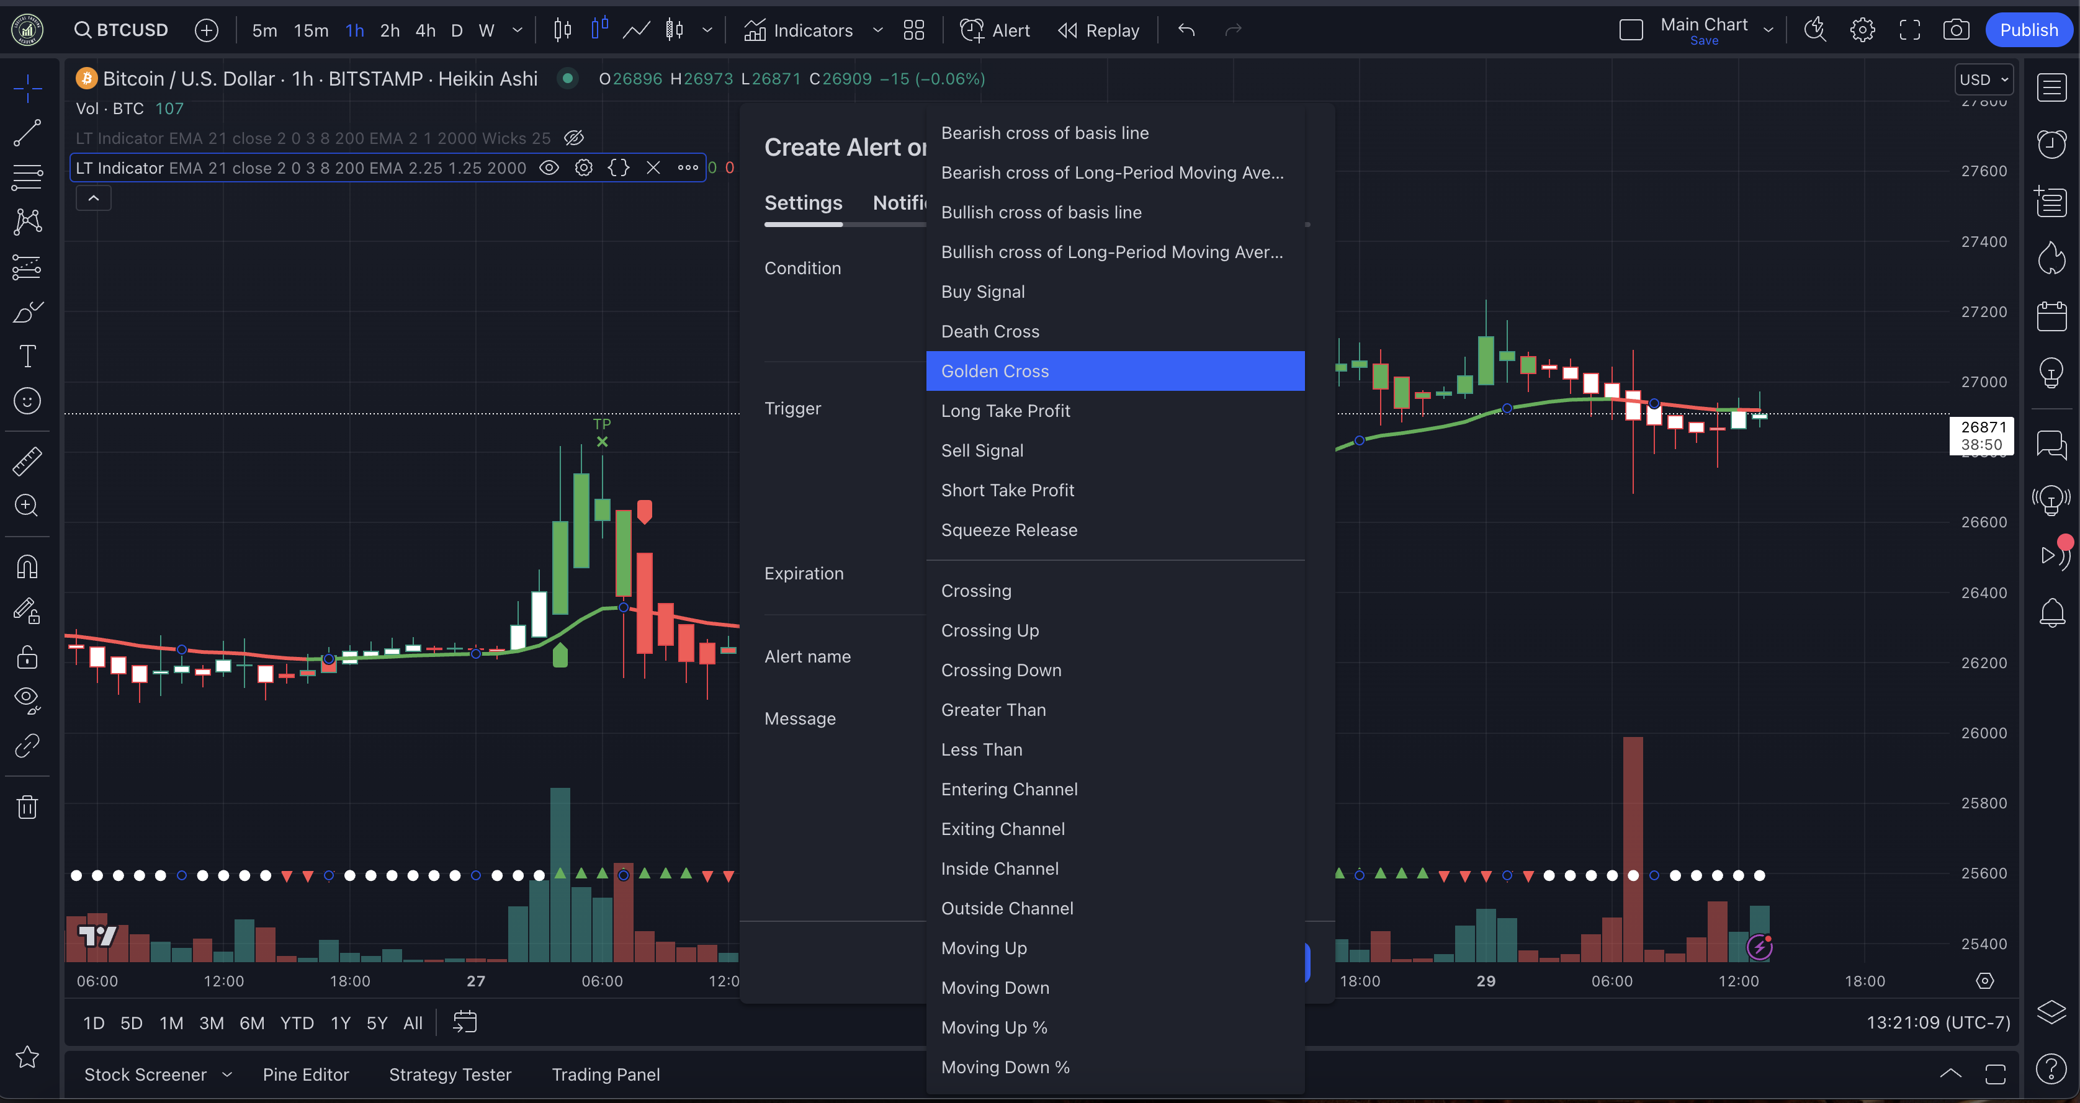Expand the bottom panel chevron
This screenshot has height=1103, width=2080.
click(x=1950, y=1073)
